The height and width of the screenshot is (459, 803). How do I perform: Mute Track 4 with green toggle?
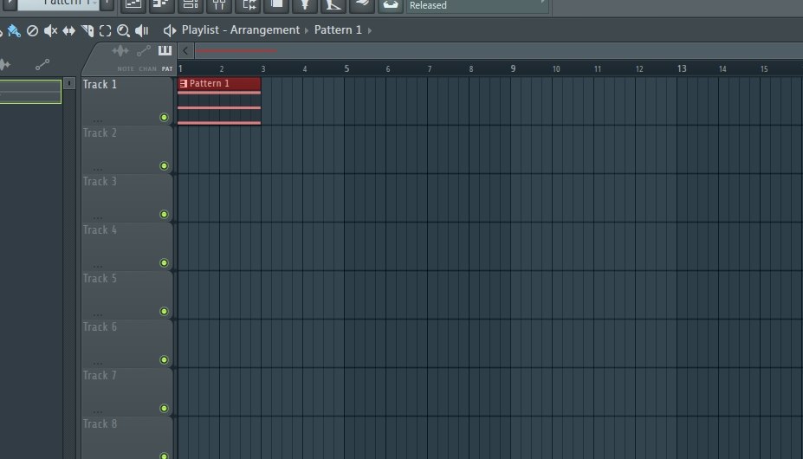(x=164, y=262)
